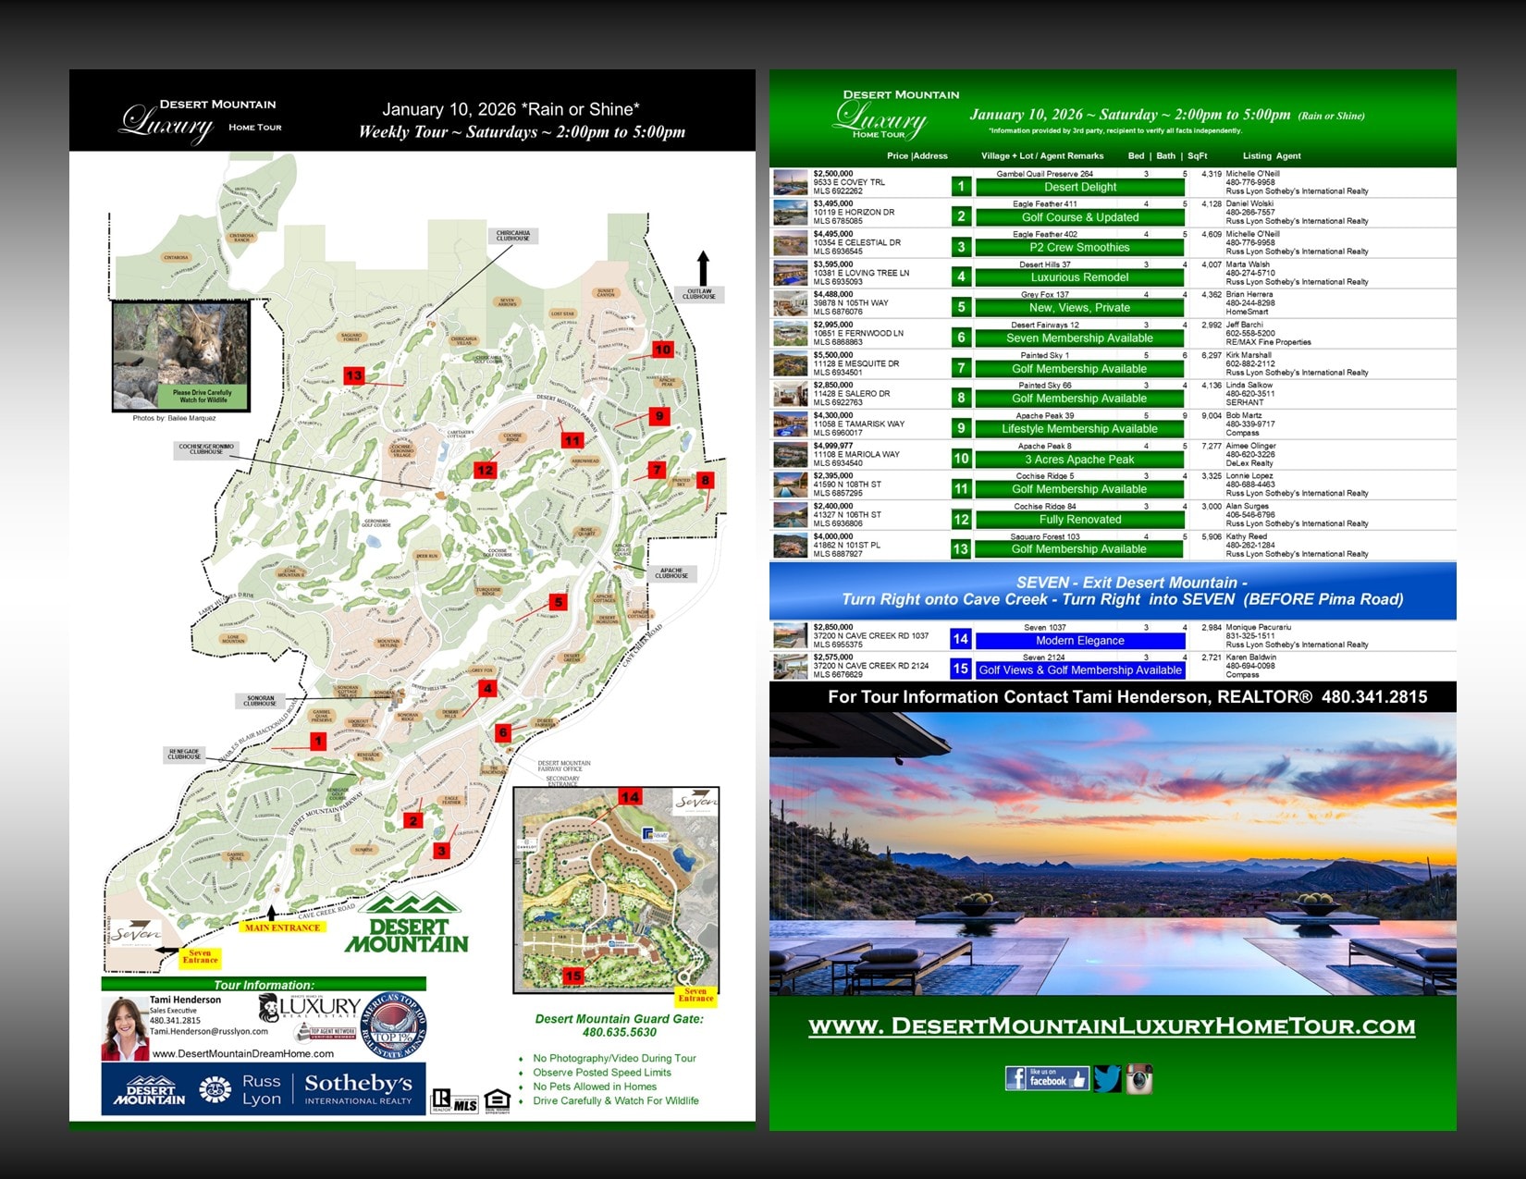Open the Twitter bird icon
1526x1179 pixels.
coord(1107,1078)
